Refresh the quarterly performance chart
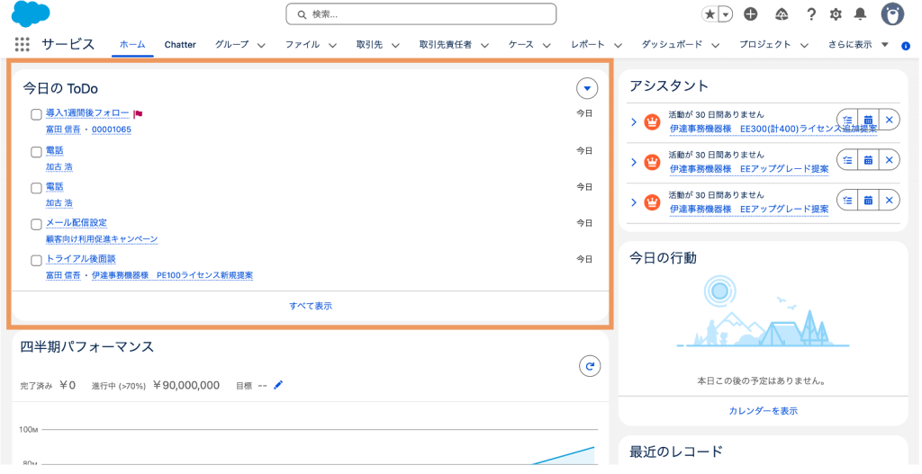922x474 pixels. (589, 365)
